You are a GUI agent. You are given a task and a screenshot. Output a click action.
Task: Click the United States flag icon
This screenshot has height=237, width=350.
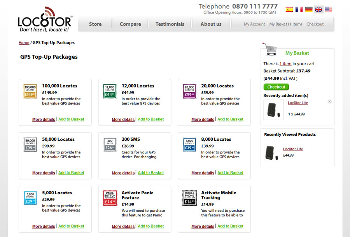tap(328, 9)
